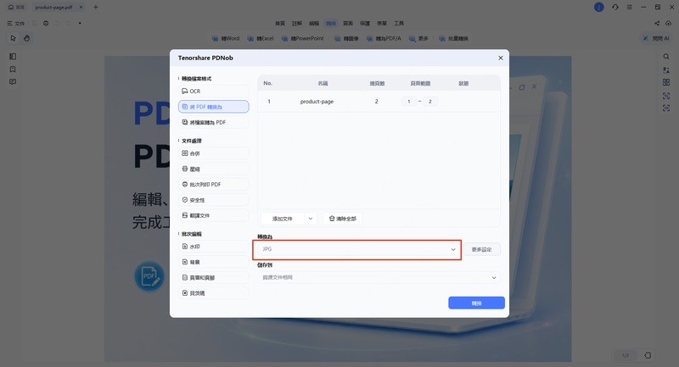Click the fit-page icon next to page counter
Image resolution: width=679 pixels, height=367 pixels.
648,355
